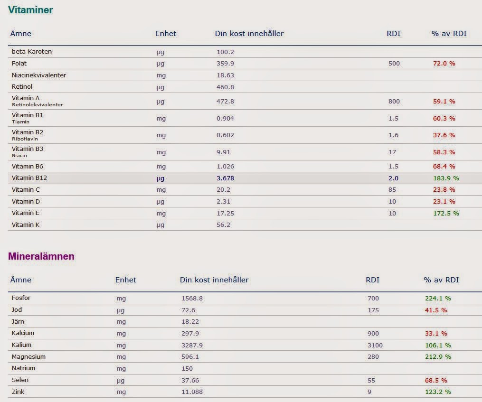Click the 72.0 % value for Folat

click(444, 63)
